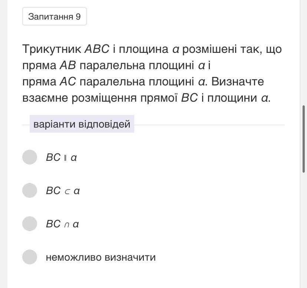Select the radio button for BC ∩ α
Screen dimensions: 307x288
tap(30, 224)
